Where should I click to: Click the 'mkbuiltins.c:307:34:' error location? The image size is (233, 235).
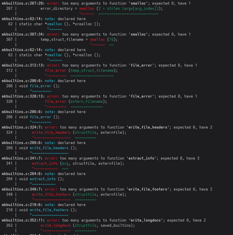(x=23, y=34)
